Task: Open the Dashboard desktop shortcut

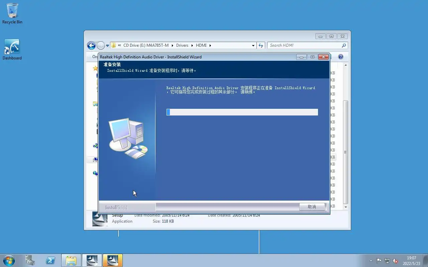Action: click(12, 49)
